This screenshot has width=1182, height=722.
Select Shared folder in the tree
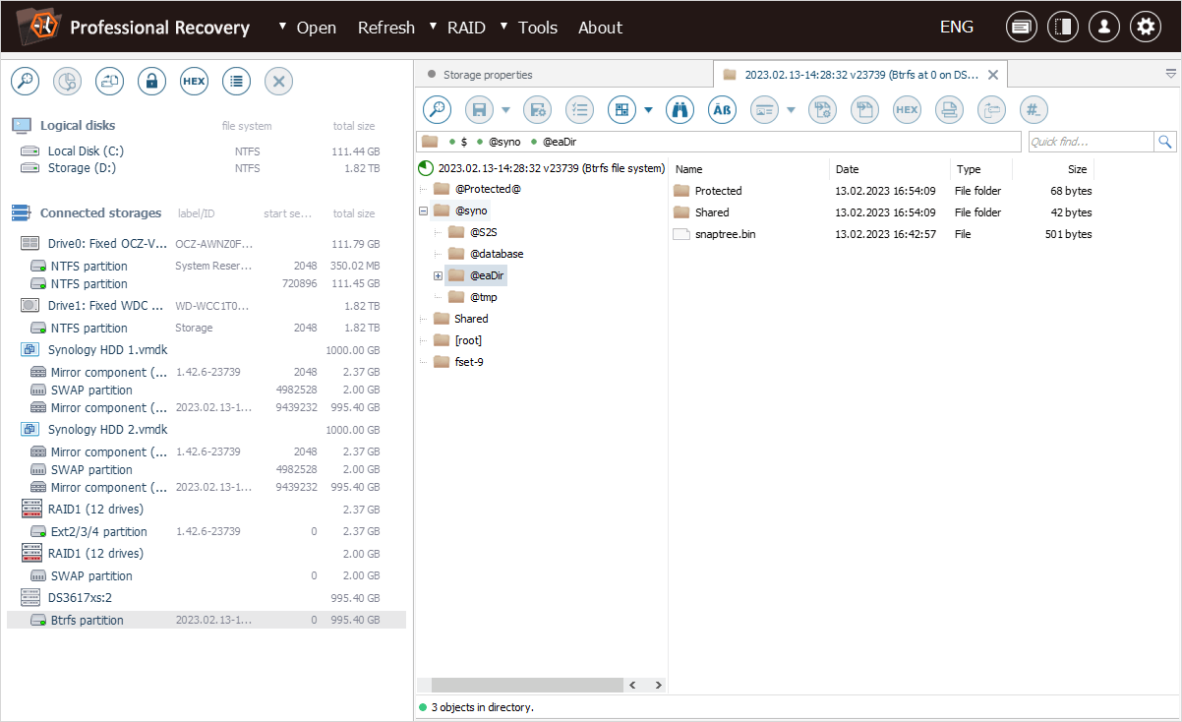tap(471, 319)
